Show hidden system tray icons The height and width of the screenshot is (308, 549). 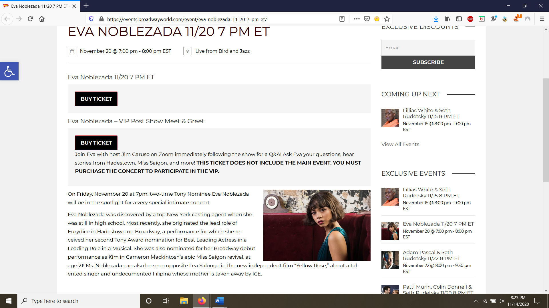click(x=476, y=301)
